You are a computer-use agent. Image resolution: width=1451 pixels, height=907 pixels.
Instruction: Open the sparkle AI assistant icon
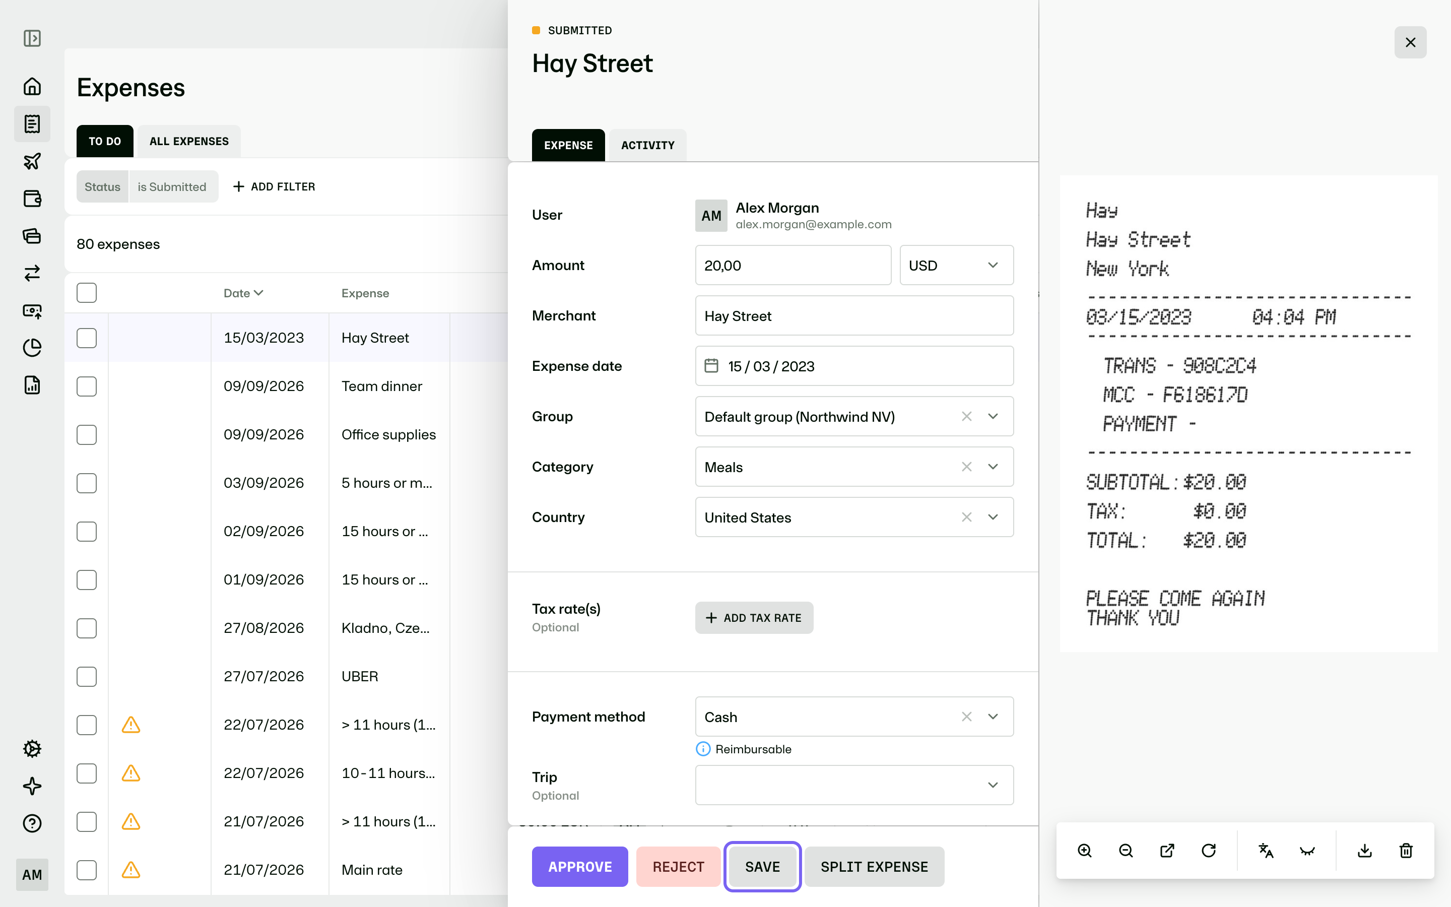pos(32,786)
